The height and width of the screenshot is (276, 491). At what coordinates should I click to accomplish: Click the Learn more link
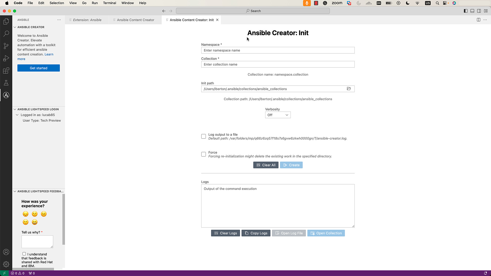click(49, 54)
